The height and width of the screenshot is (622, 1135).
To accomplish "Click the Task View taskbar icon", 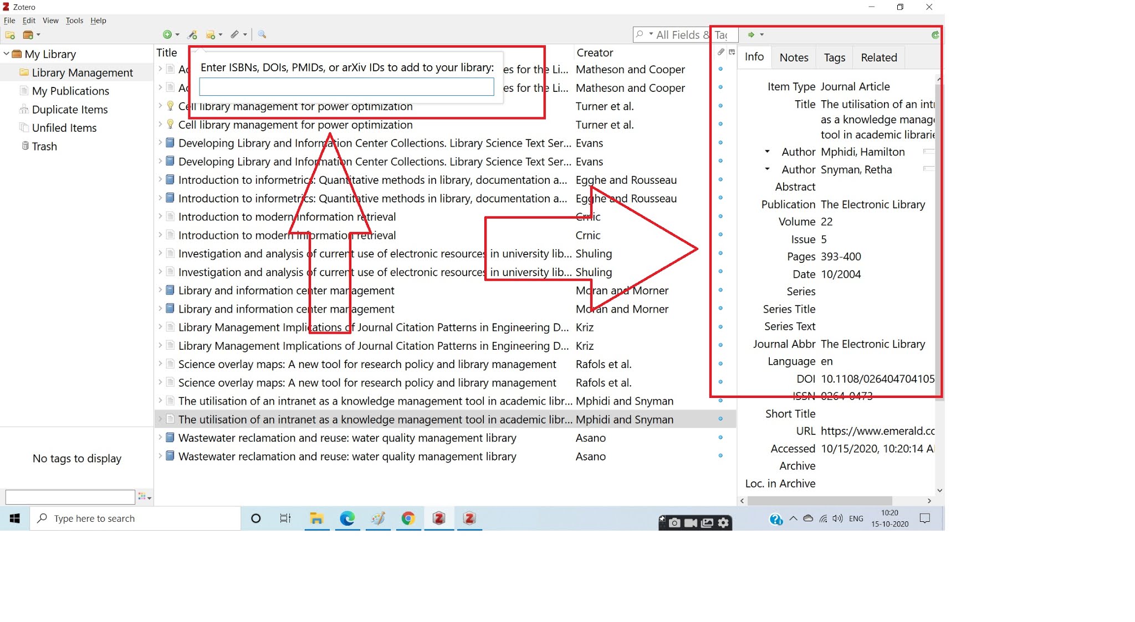I will (285, 519).
